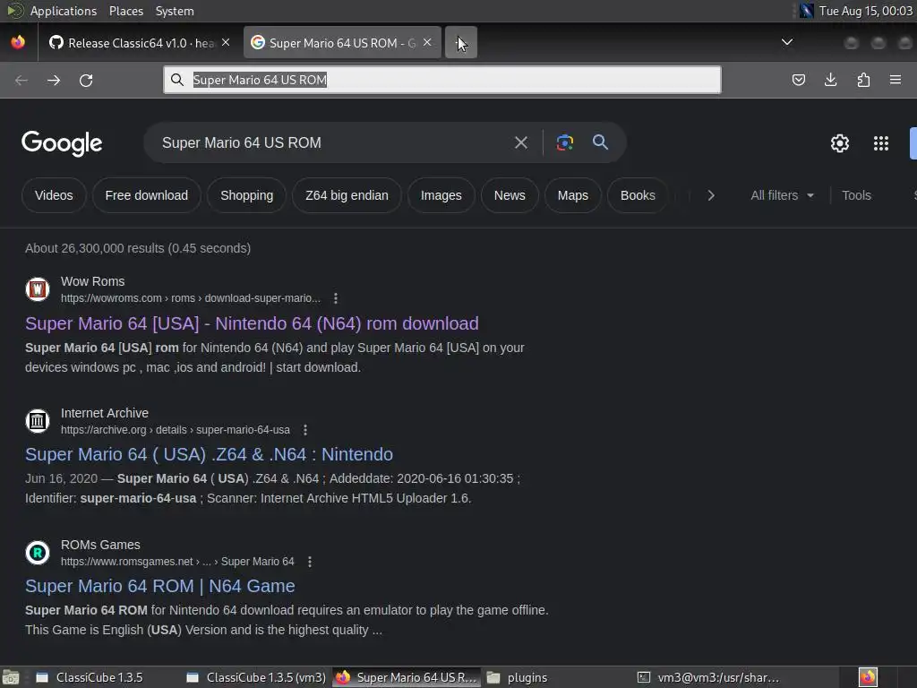Switch to ClassiCube 1.3.5 taskbar window
Image resolution: width=917 pixels, height=688 pixels.
90,677
